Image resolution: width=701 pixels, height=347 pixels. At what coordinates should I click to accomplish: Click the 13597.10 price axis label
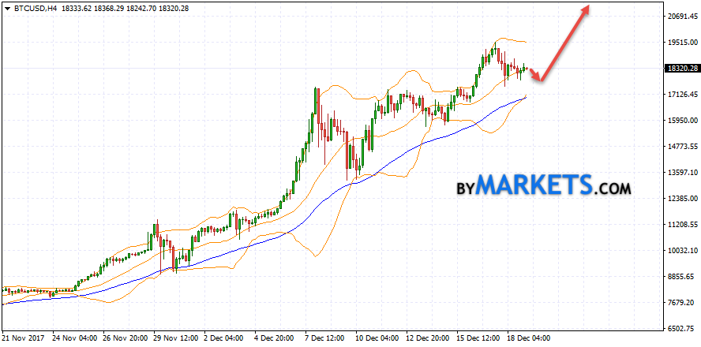680,173
